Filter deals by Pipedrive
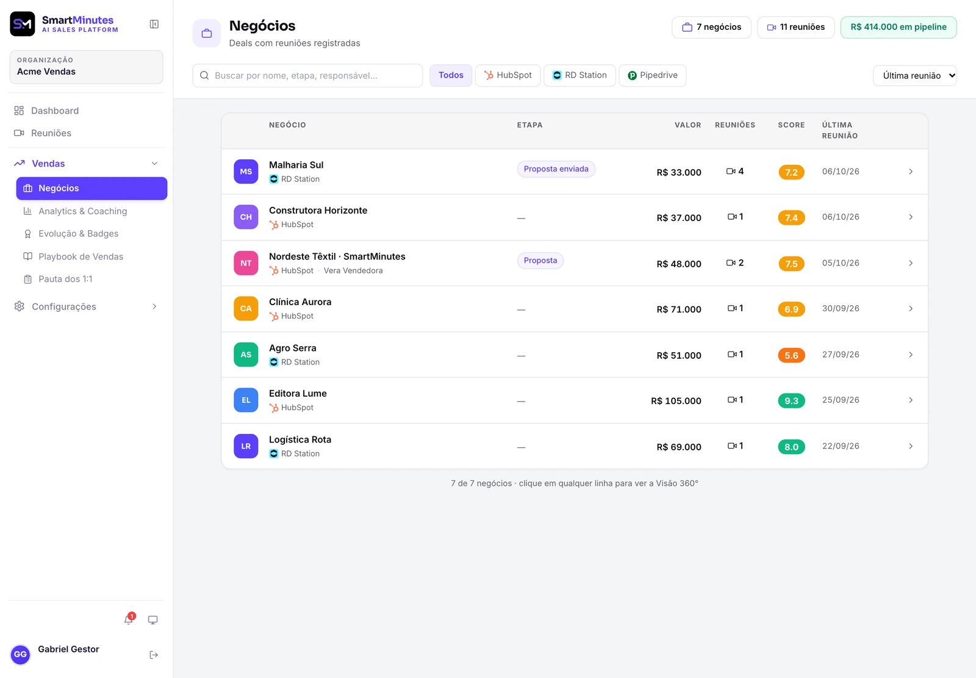Image resolution: width=976 pixels, height=678 pixels. (x=653, y=75)
